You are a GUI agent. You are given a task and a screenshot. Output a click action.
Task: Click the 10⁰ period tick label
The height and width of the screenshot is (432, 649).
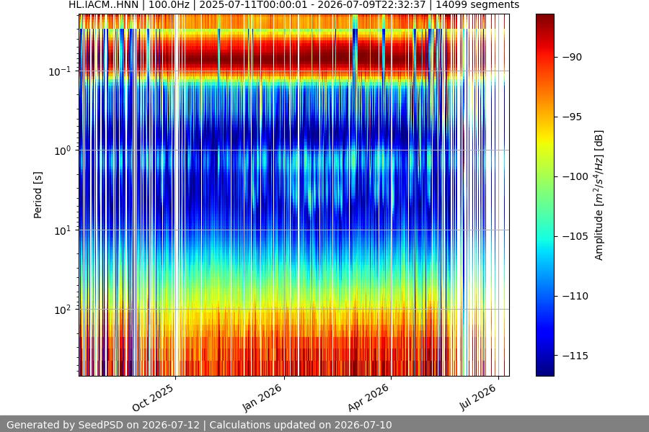coord(63,150)
